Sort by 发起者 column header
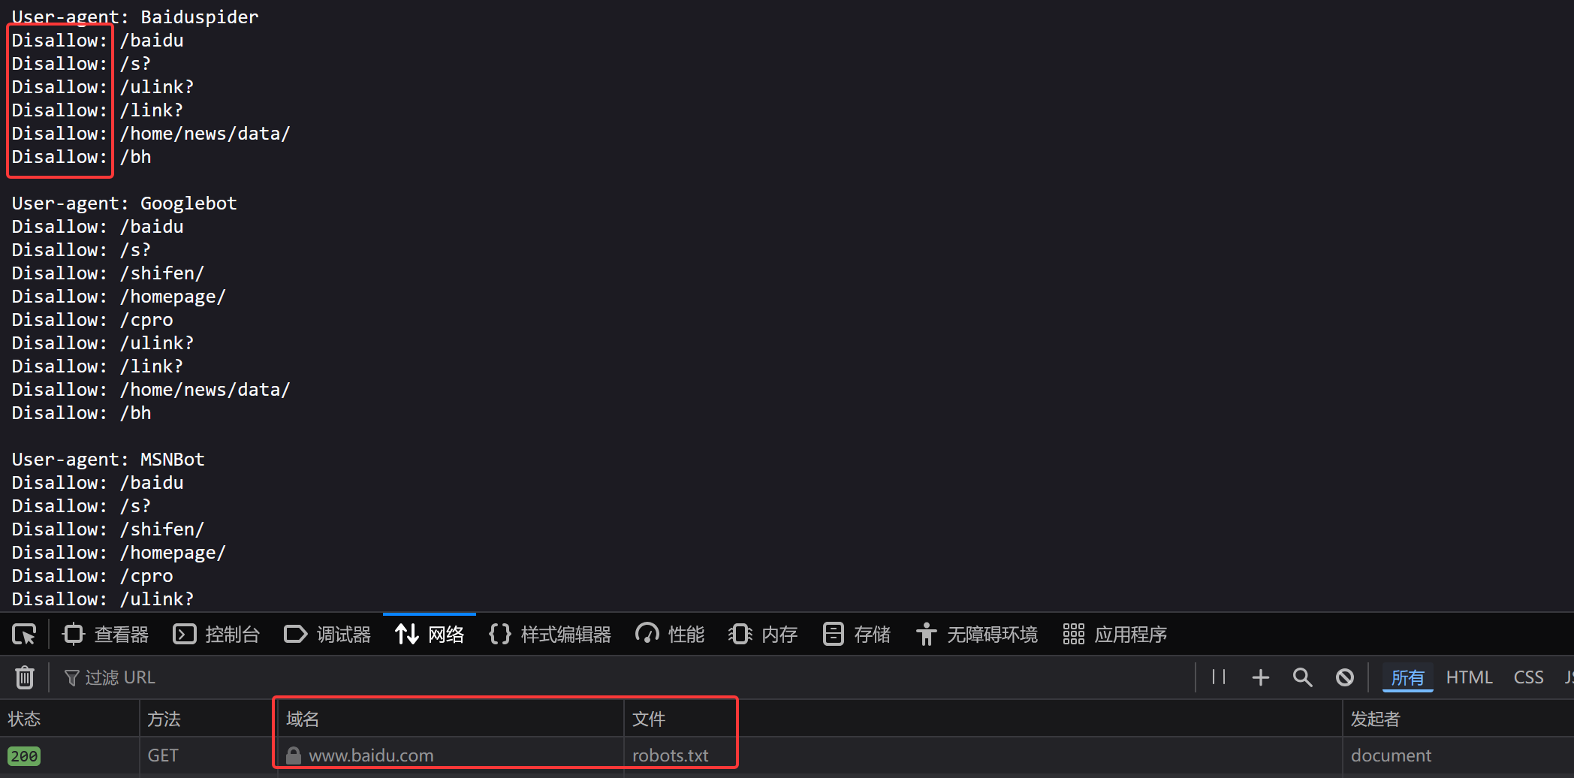Screen dimensions: 1574x778 (x=1458, y=719)
